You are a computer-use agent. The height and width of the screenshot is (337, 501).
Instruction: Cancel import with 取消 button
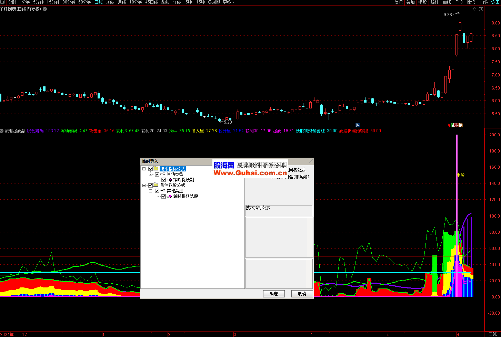pyautogui.click(x=302, y=294)
